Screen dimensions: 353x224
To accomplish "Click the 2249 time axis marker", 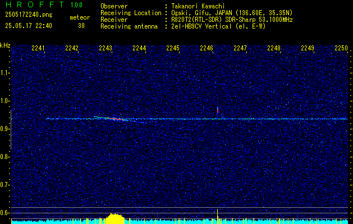I will pos(308,48).
